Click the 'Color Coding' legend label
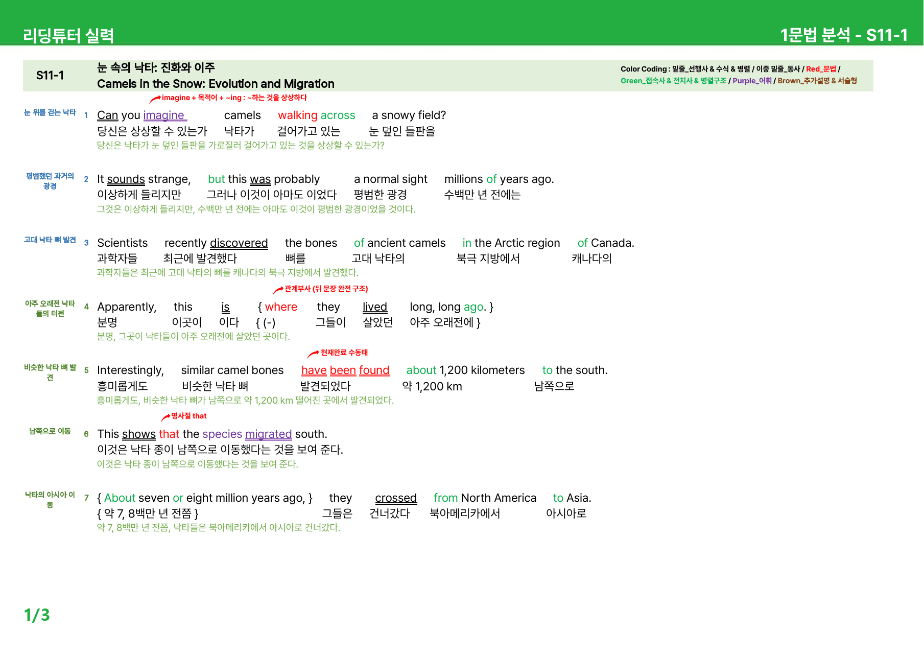 coord(644,69)
